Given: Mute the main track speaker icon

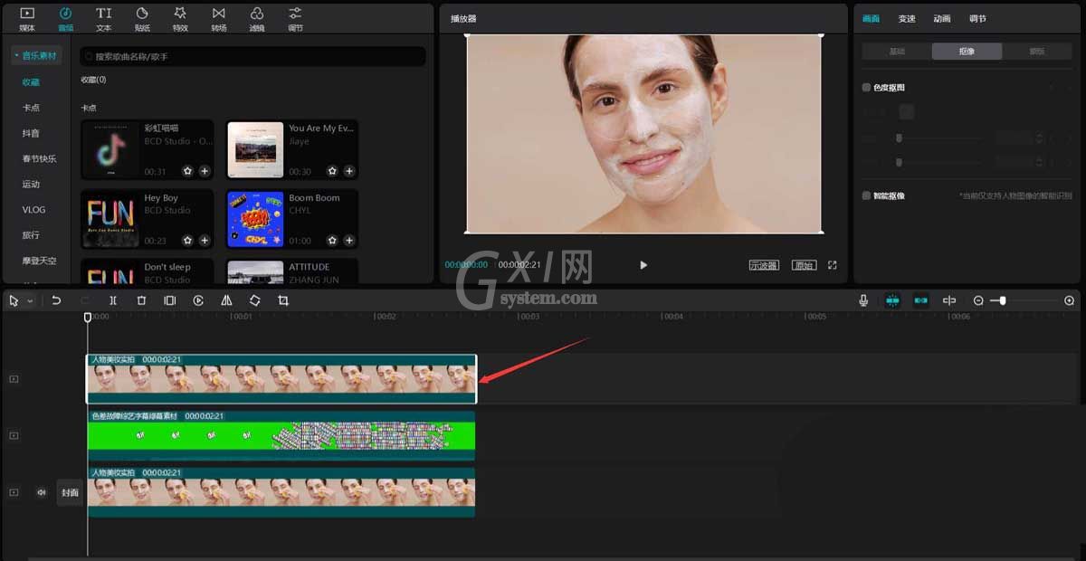Looking at the screenshot, I should (41, 492).
